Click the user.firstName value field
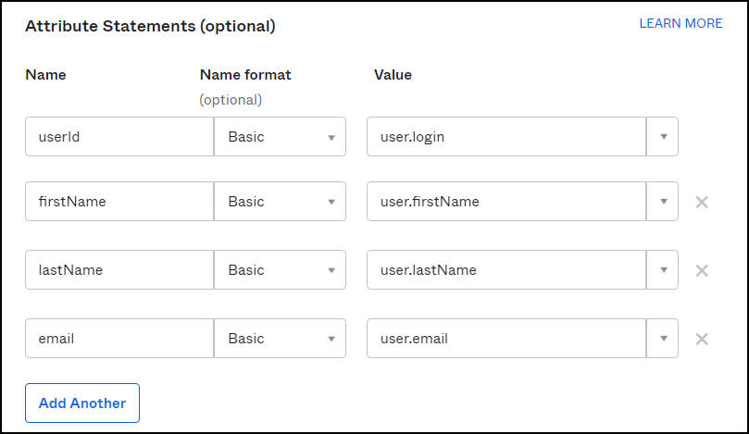Screen dimensions: 749x434 [x=506, y=202]
